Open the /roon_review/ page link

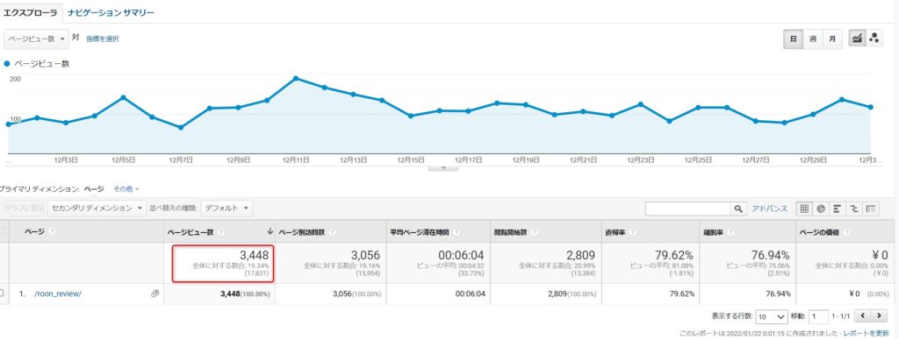58,293
